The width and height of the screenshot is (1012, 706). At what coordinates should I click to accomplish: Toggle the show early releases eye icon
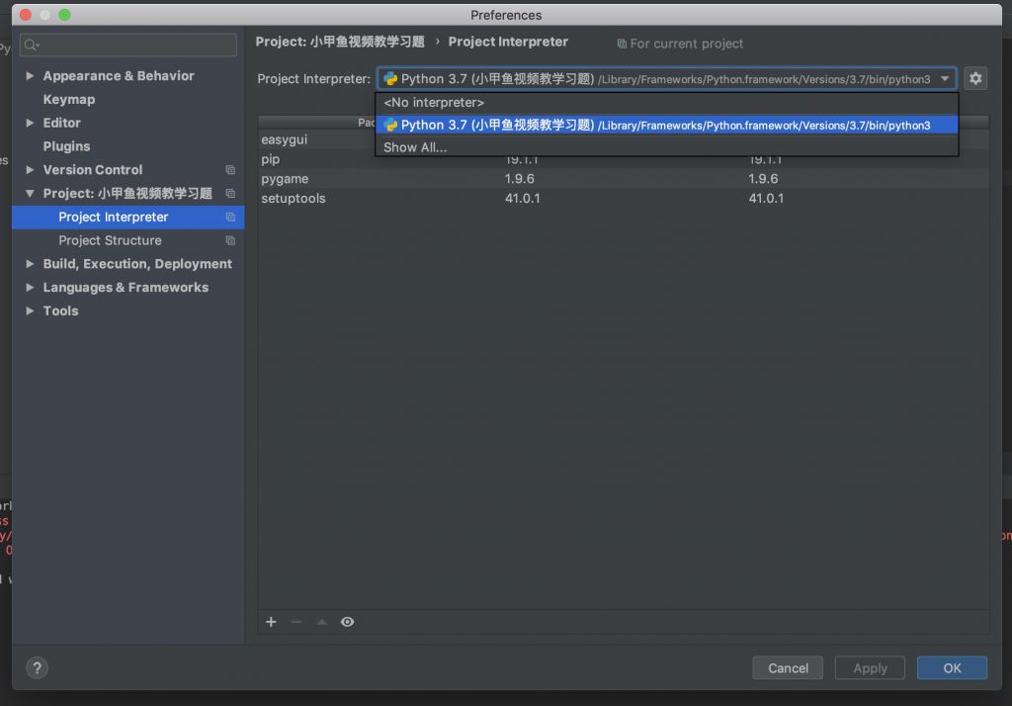point(347,622)
